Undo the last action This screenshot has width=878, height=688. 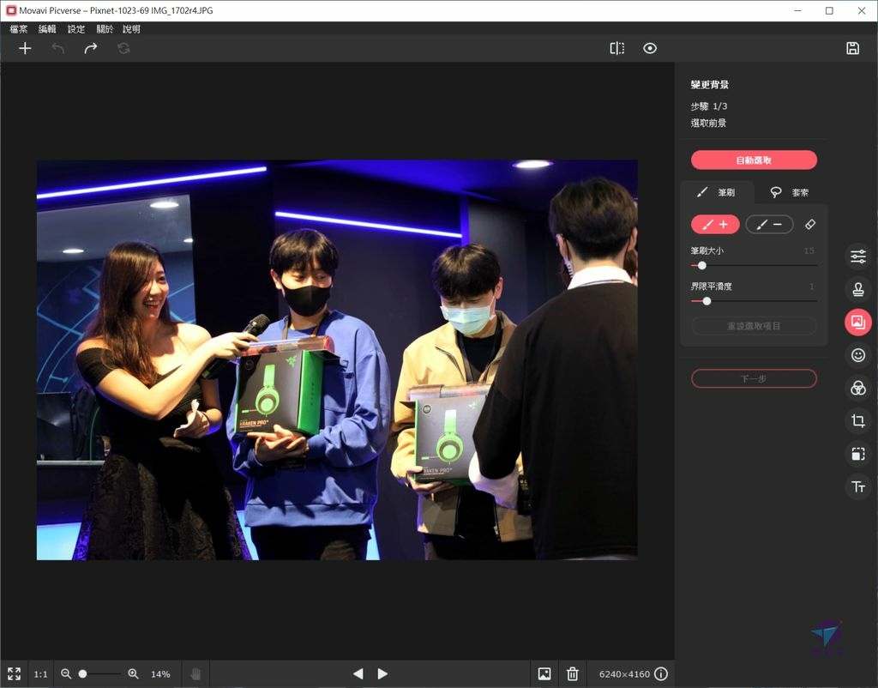(57, 48)
